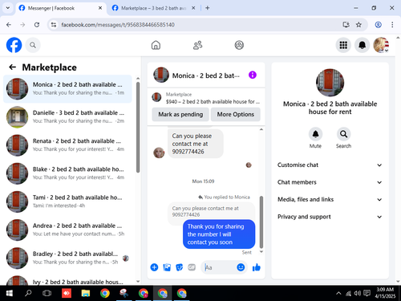Open the Windows Start menu
The height and width of the screenshot is (301, 401).
point(10,293)
